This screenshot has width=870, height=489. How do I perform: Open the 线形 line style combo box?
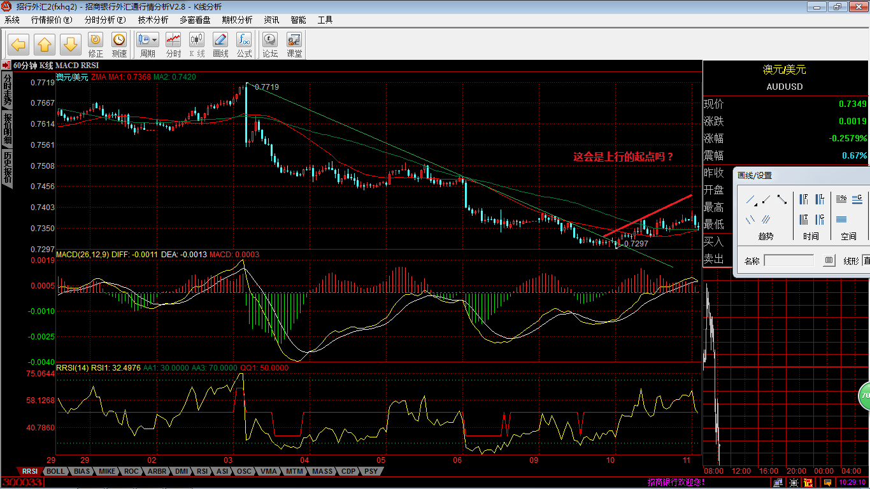(x=866, y=260)
